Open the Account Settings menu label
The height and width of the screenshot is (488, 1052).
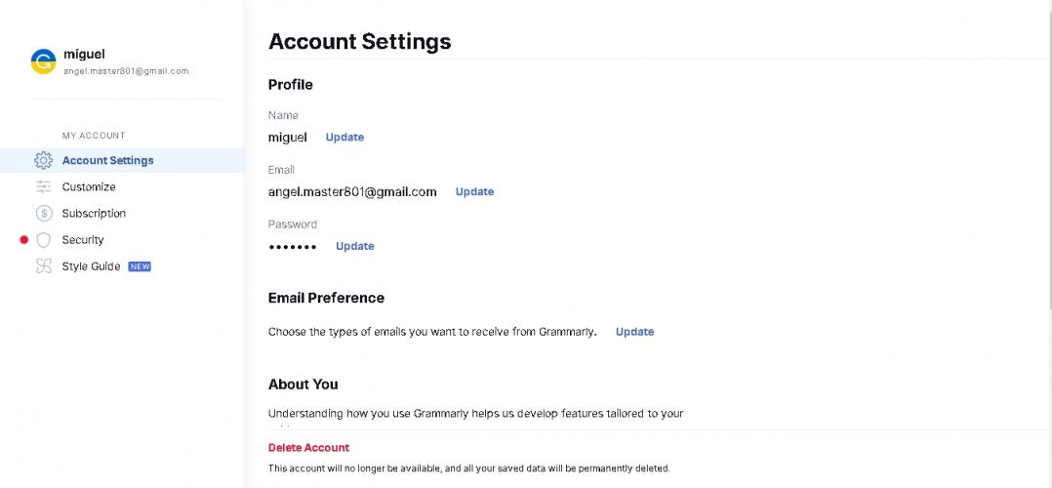tap(107, 160)
